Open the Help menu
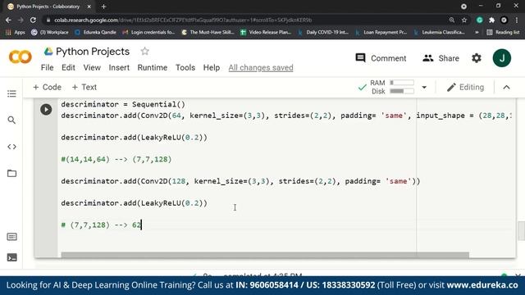Viewport: 525px width, 295px height. click(212, 67)
